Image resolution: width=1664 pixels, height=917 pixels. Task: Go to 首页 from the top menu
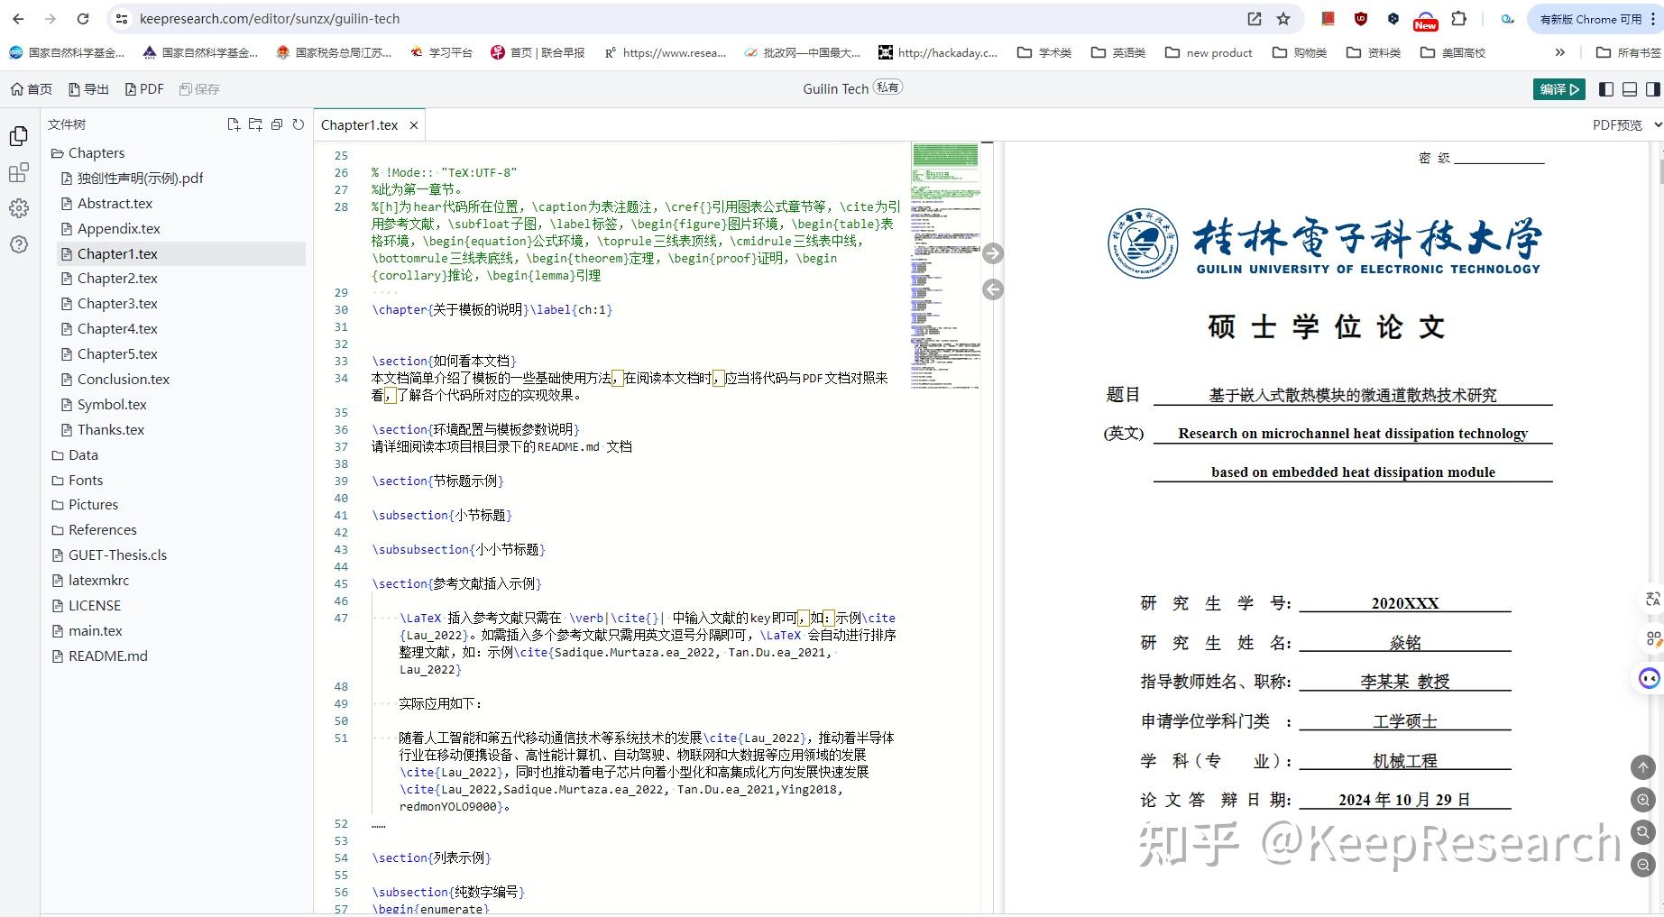point(32,88)
